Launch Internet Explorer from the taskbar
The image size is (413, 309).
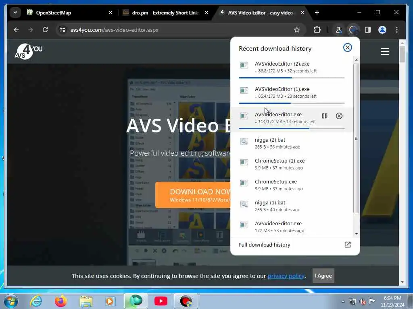pos(36,301)
